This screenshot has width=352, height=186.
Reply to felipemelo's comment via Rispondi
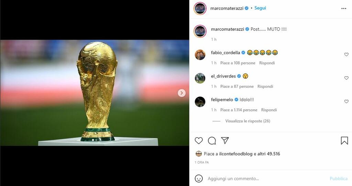click(269, 110)
